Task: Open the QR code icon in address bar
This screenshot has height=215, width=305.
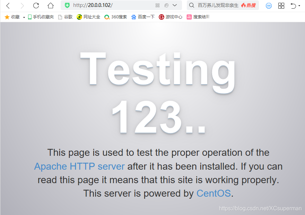Action: click(x=157, y=5)
